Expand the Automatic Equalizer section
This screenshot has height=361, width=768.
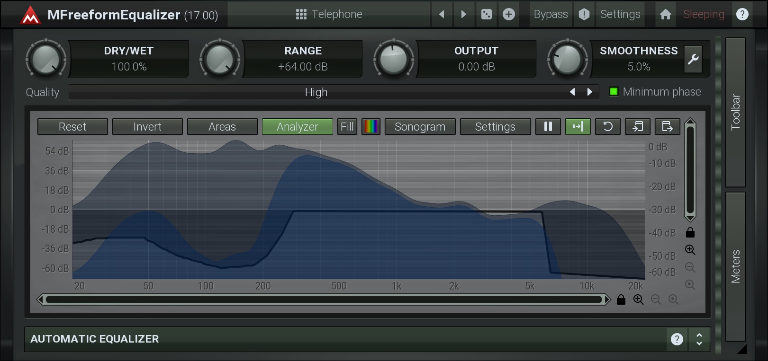[699, 339]
